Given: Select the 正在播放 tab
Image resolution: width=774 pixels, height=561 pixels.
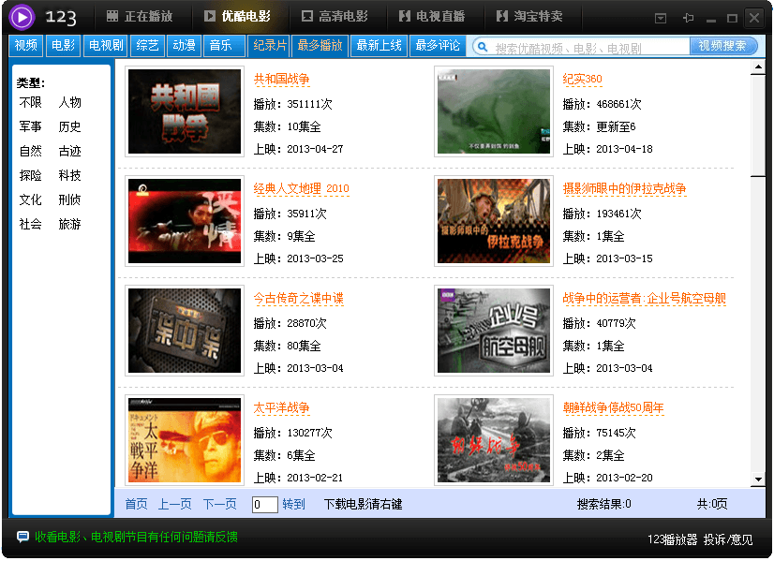Looking at the screenshot, I should tap(140, 17).
